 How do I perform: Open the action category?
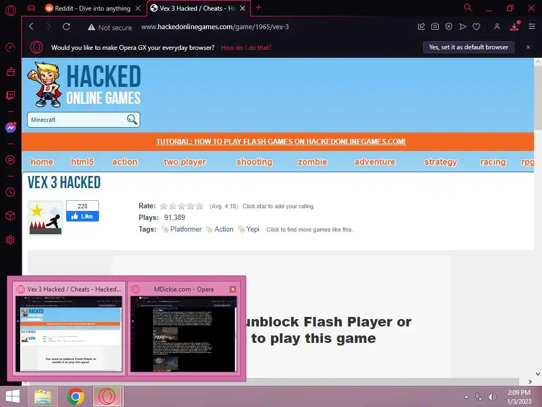(x=125, y=162)
